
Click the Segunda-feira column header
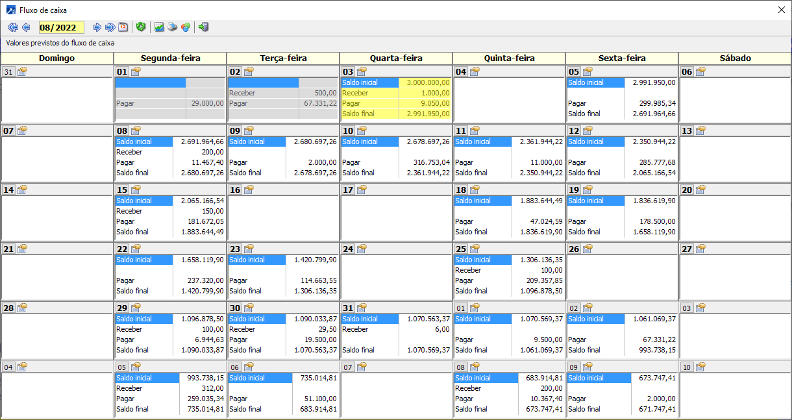coord(170,58)
